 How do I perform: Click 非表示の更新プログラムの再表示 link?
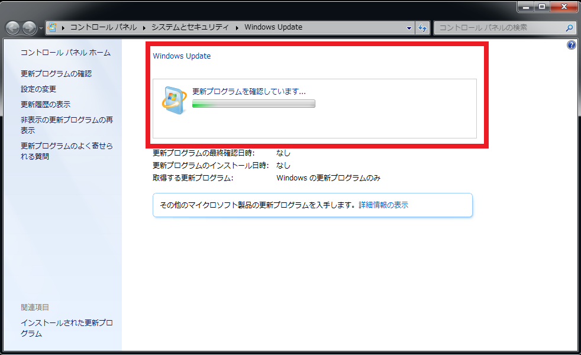pos(67,125)
